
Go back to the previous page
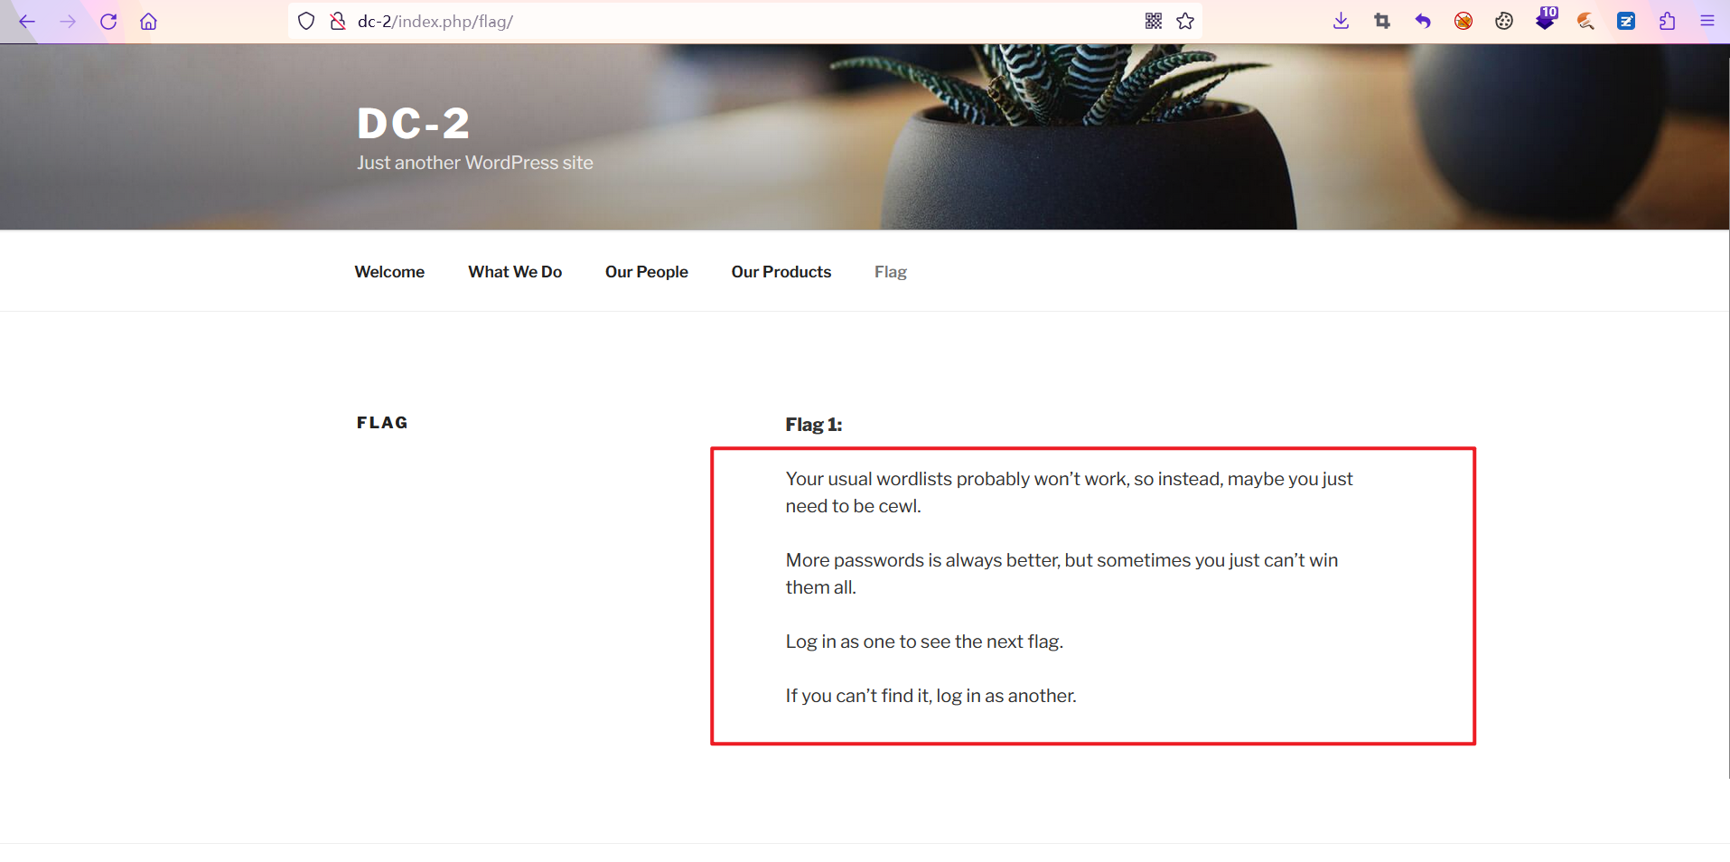click(27, 21)
